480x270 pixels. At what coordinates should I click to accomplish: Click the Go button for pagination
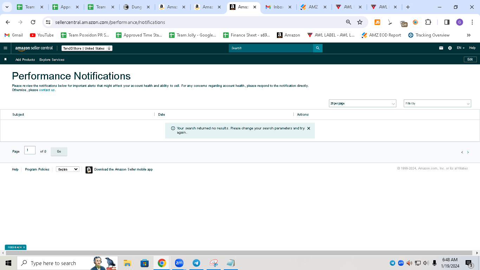click(x=59, y=152)
